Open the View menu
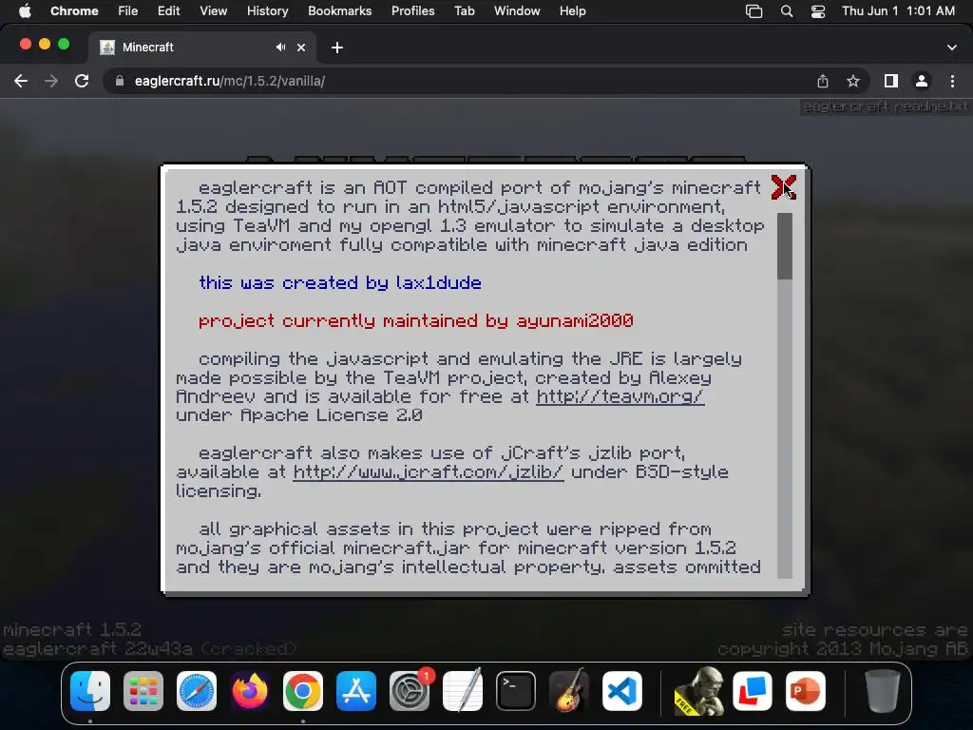The width and height of the screenshot is (973, 730). point(213,11)
